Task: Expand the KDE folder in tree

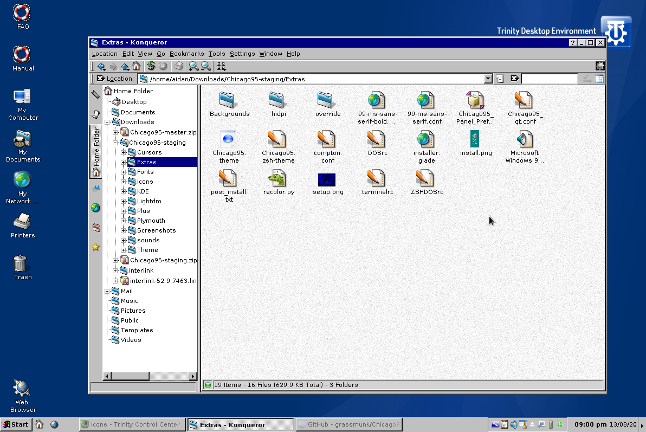Action: coord(123,191)
